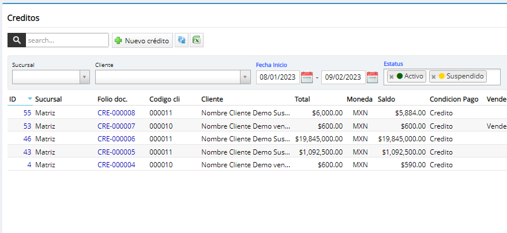Open the start date calendar picker
The height and width of the screenshot is (233, 507).
click(307, 77)
